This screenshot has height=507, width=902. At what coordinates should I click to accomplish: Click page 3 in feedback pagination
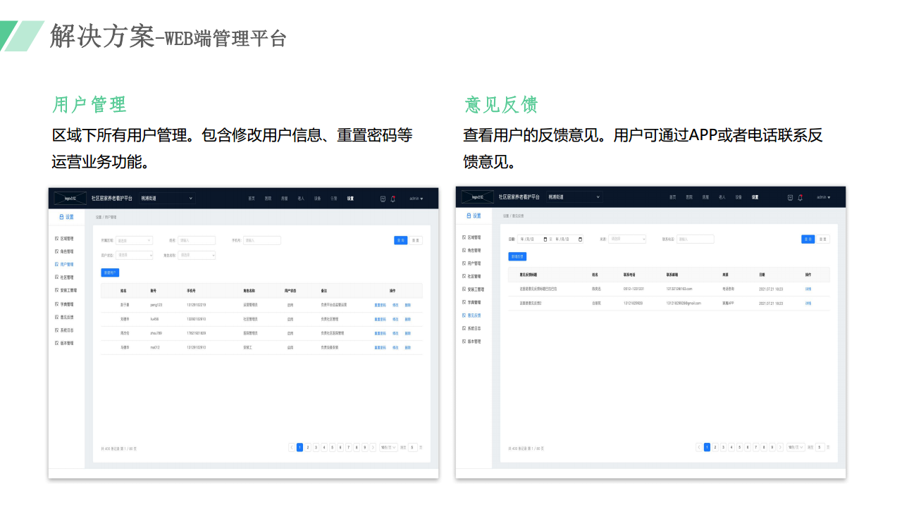click(x=723, y=447)
